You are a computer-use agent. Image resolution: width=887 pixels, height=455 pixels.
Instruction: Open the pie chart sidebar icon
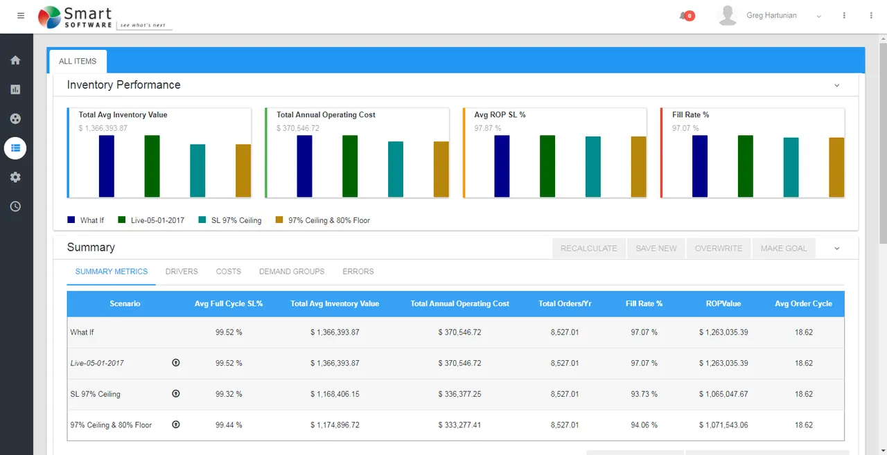(x=15, y=118)
